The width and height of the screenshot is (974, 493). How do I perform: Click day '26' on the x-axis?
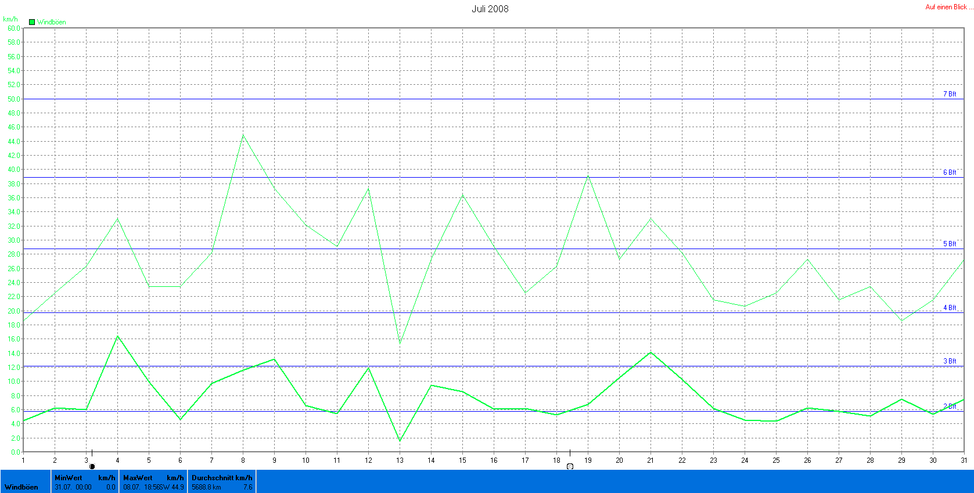[x=807, y=460]
